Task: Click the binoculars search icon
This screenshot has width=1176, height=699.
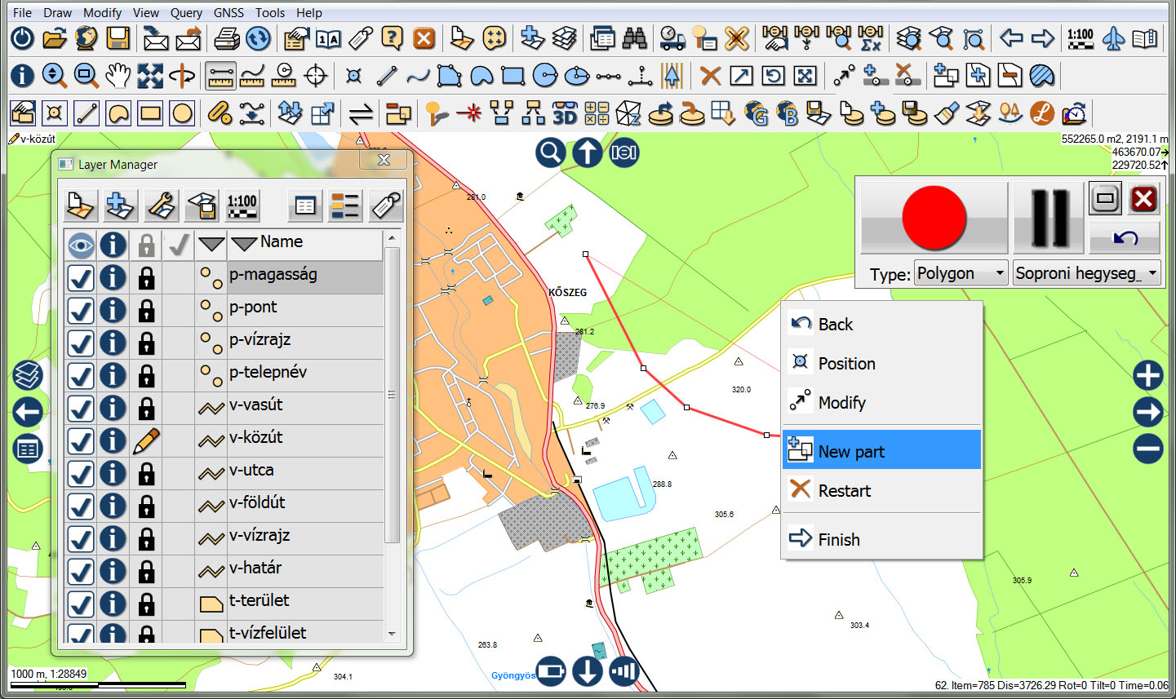Action: click(634, 38)
